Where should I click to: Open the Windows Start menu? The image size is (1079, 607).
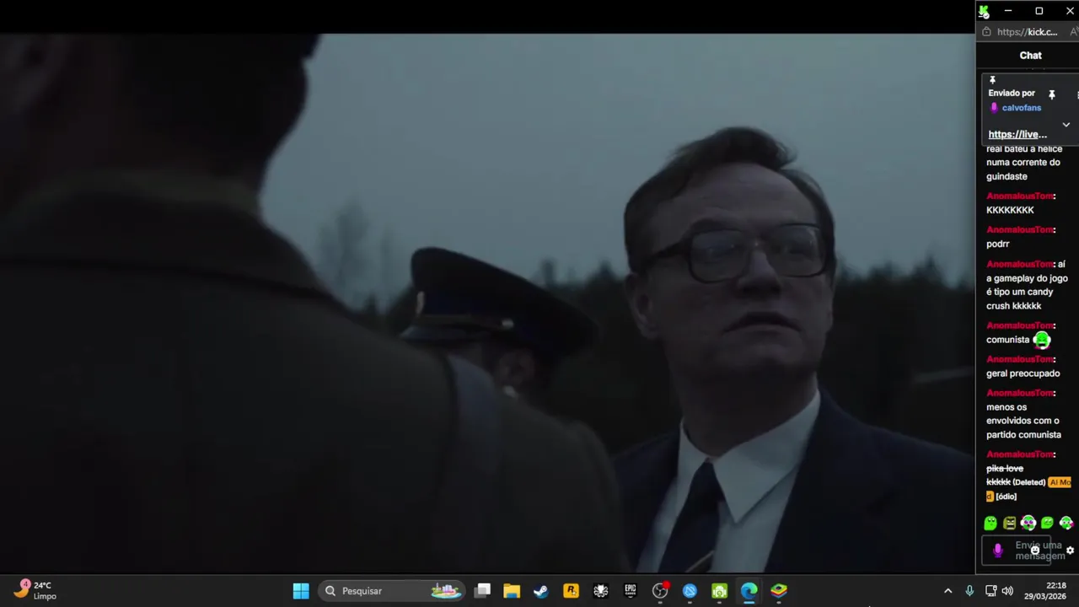point(301,591)
